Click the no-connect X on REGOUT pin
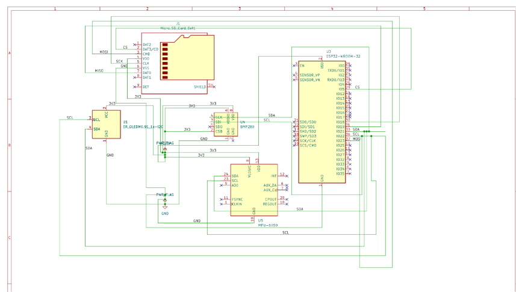The image size is (516, 292). pos(287,204)
